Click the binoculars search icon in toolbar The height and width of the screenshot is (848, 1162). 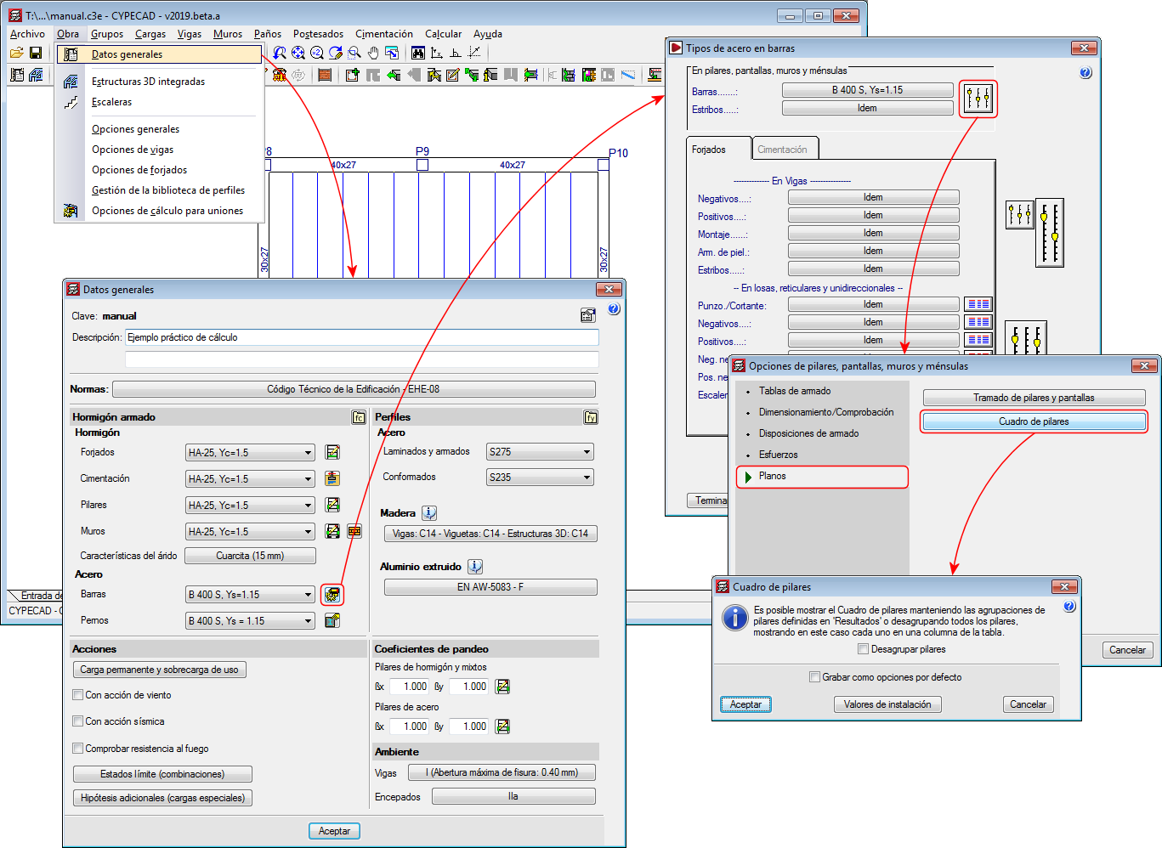(x=418, y=53)
